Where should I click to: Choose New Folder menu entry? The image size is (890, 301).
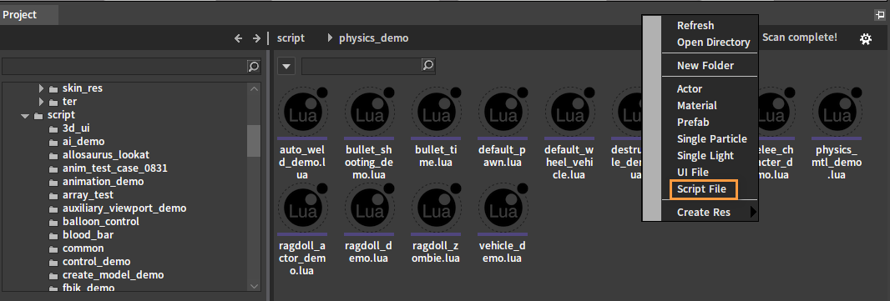point(705,66)
